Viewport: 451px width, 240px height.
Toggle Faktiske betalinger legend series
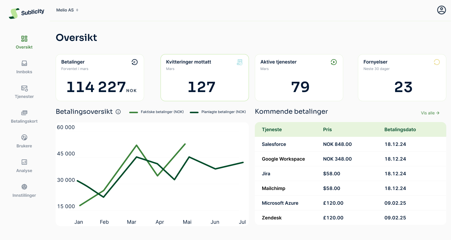157,112
